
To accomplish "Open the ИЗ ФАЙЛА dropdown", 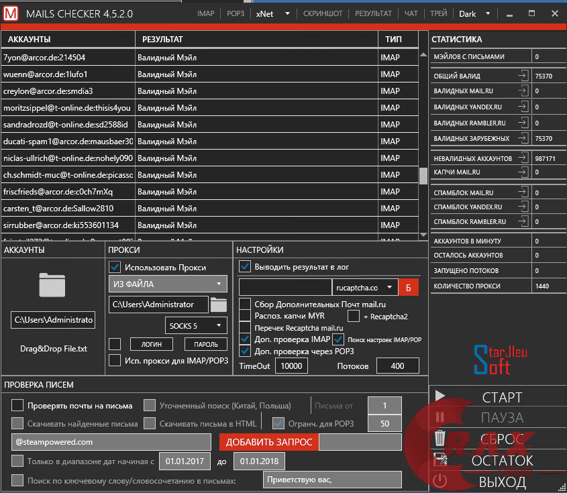I will 167,284.
